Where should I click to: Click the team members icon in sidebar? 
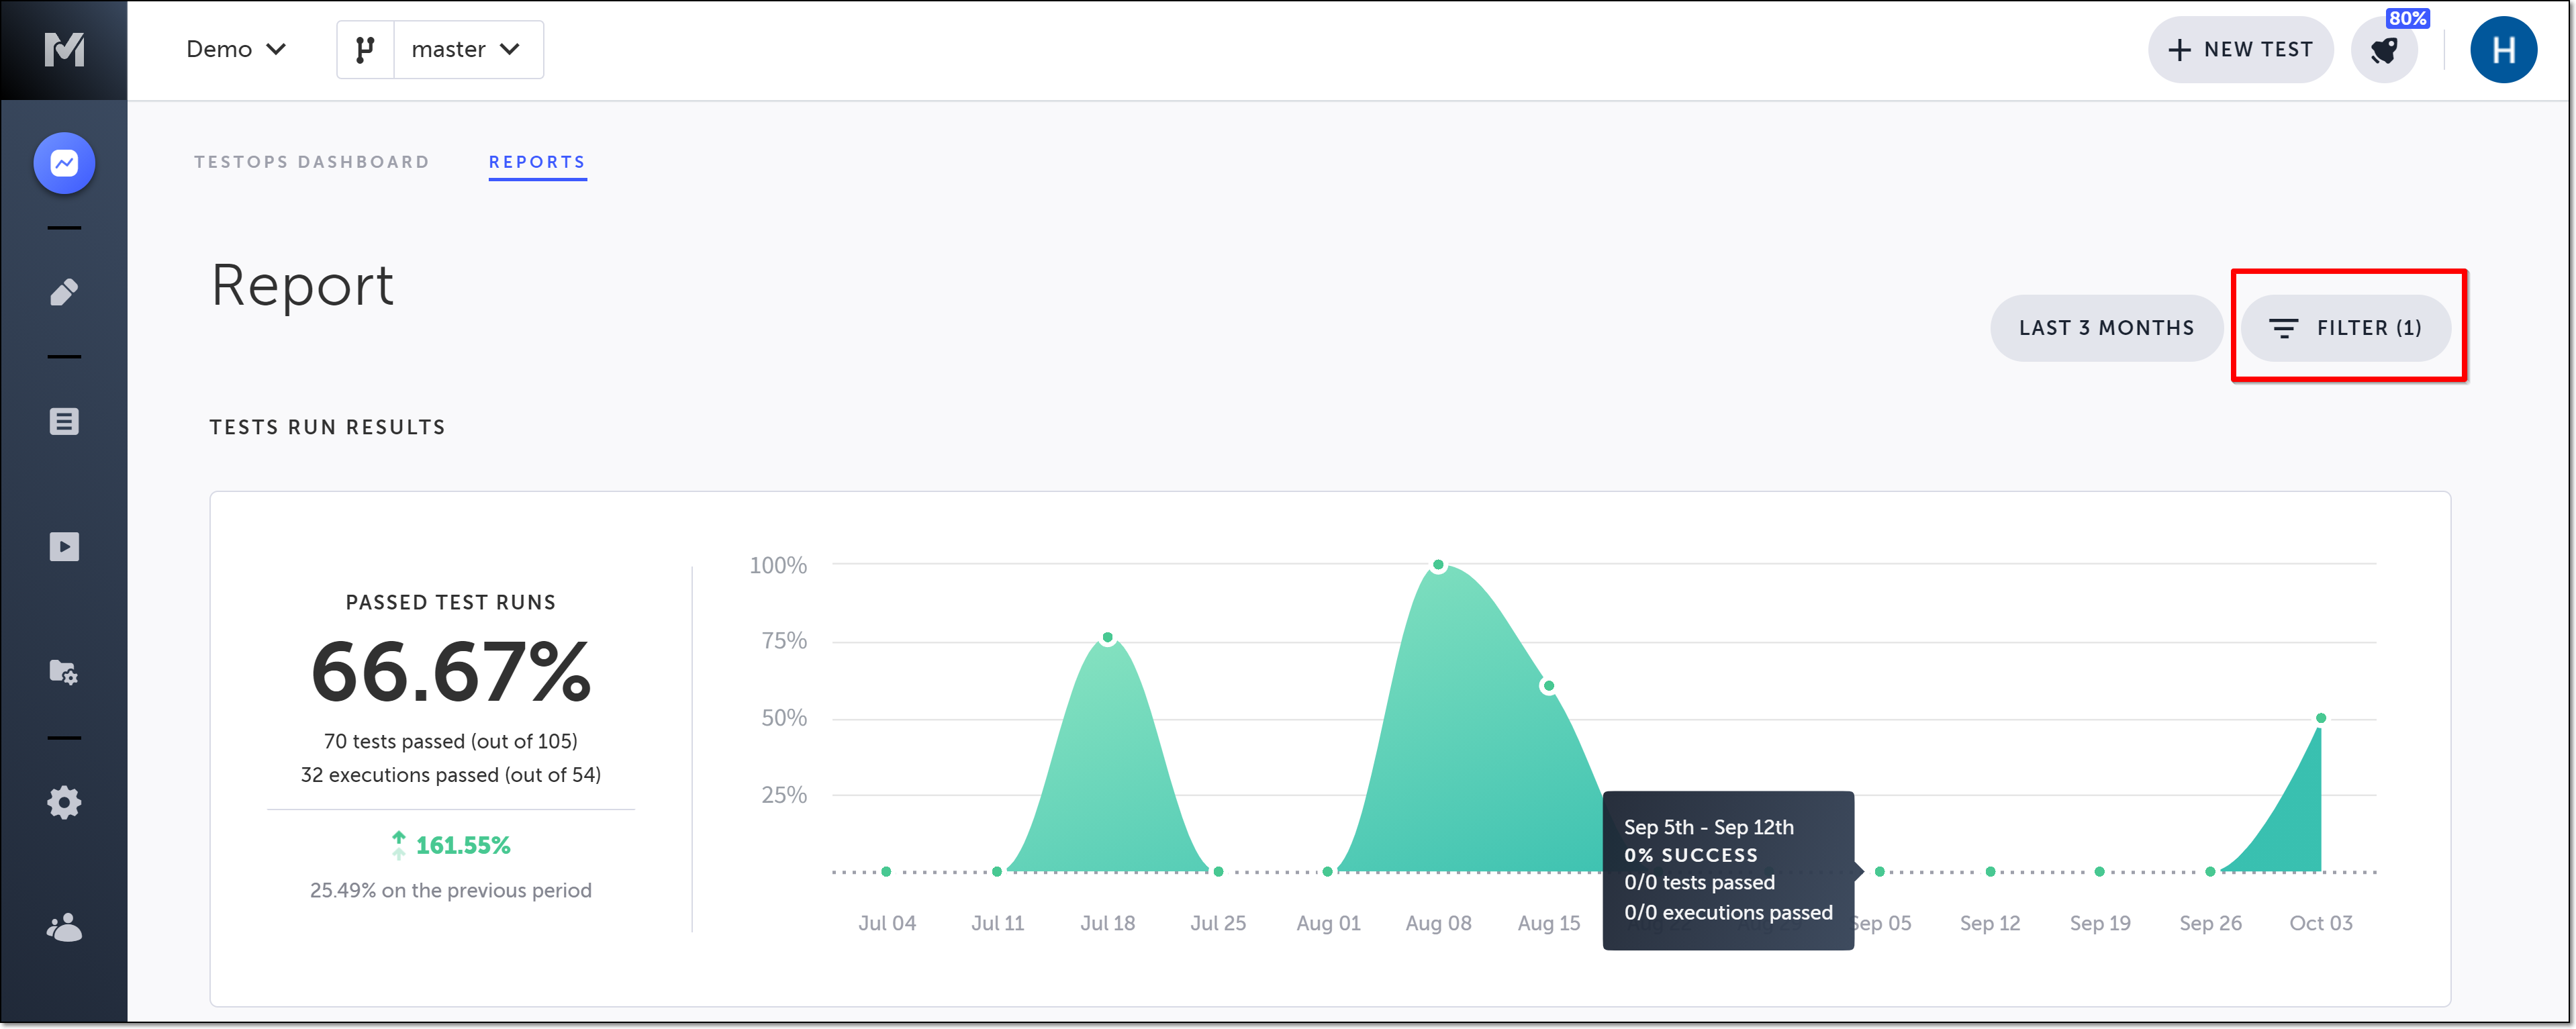point(64,928)
